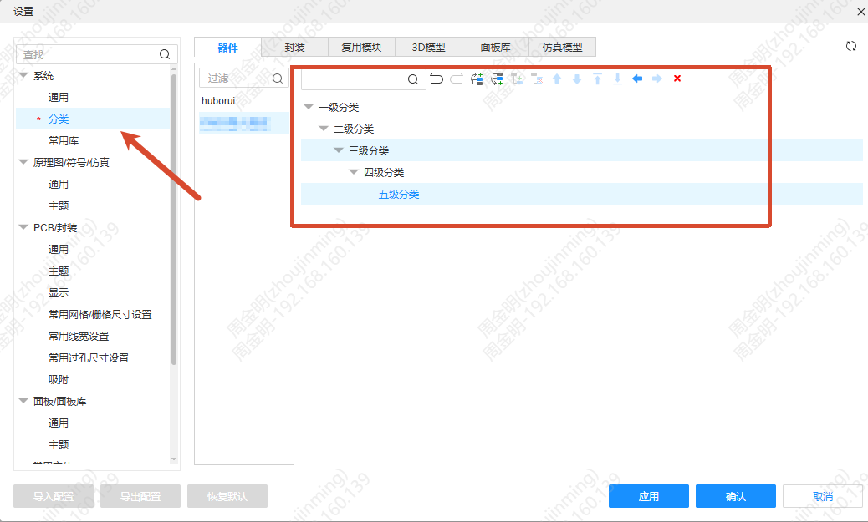
Task: Select 通用 under 原理图/符号/仿真
Action: pos(59,184)
